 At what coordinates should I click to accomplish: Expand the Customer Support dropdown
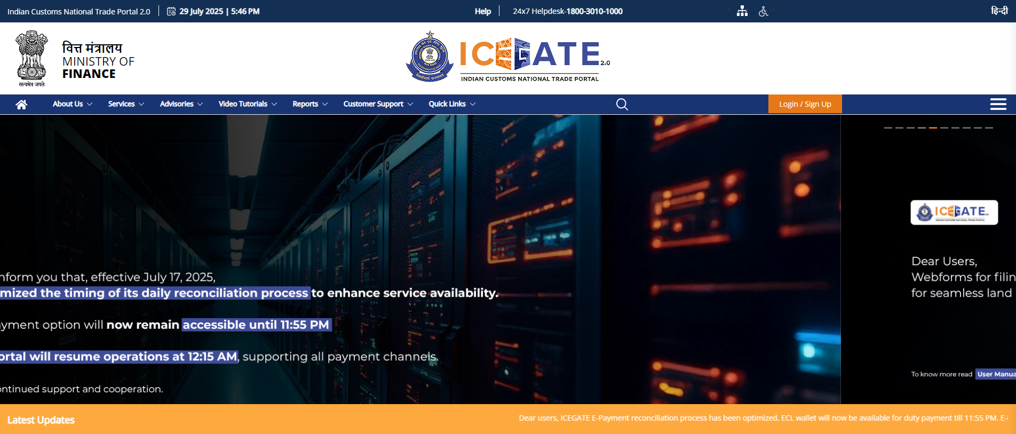378,104
